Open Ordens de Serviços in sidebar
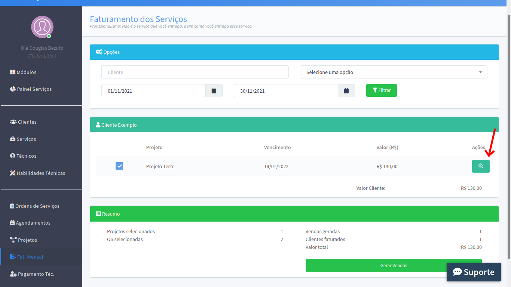 (x=37, y=206)
